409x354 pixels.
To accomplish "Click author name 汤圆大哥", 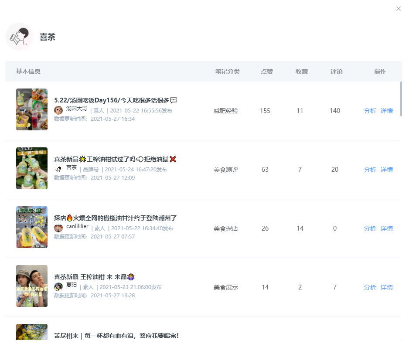I will pyautogui.click(x=76, y=108).
